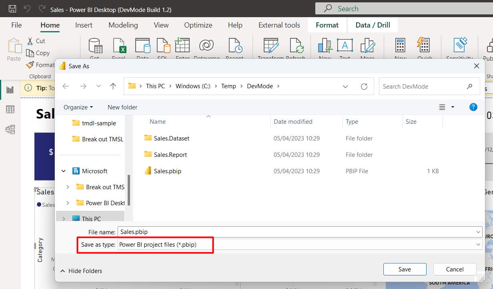Image resolution: width=493 pixels, height=289 pixels.
Task: Switch to the Modeling ribbon tab
Action: click(x=123, y=25)
